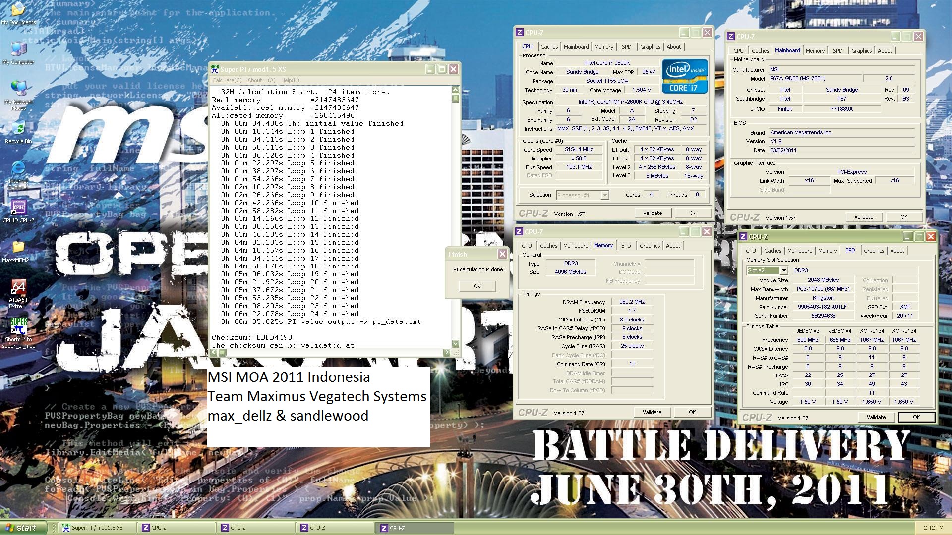Screen dimensions: 952x535
Task: Open the My Computer icon
Action: coord(18,50)
